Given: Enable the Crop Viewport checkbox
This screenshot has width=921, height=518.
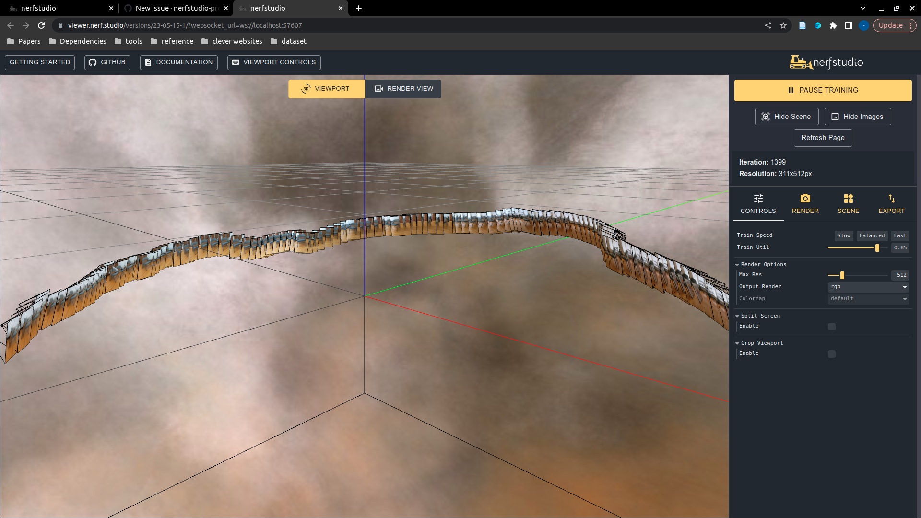Looking at the screenshot, I should pos(832,354).
